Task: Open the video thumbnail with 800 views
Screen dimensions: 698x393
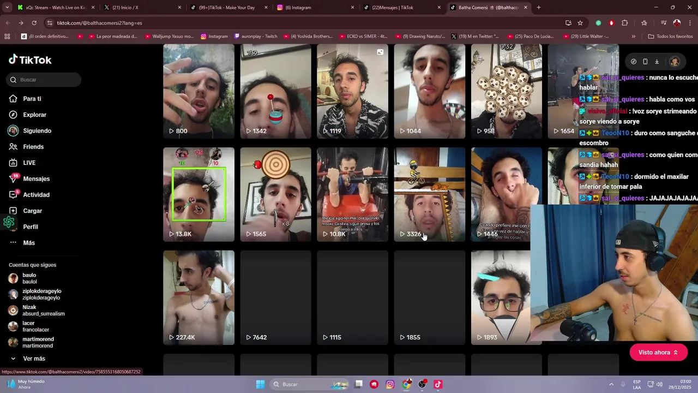Action: pos(198,91)
